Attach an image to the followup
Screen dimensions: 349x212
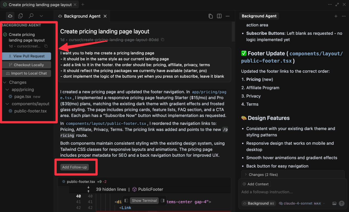coord(334,203)
